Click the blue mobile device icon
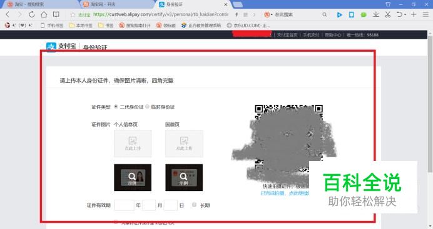The image size is (433, 229). [351, 14]
